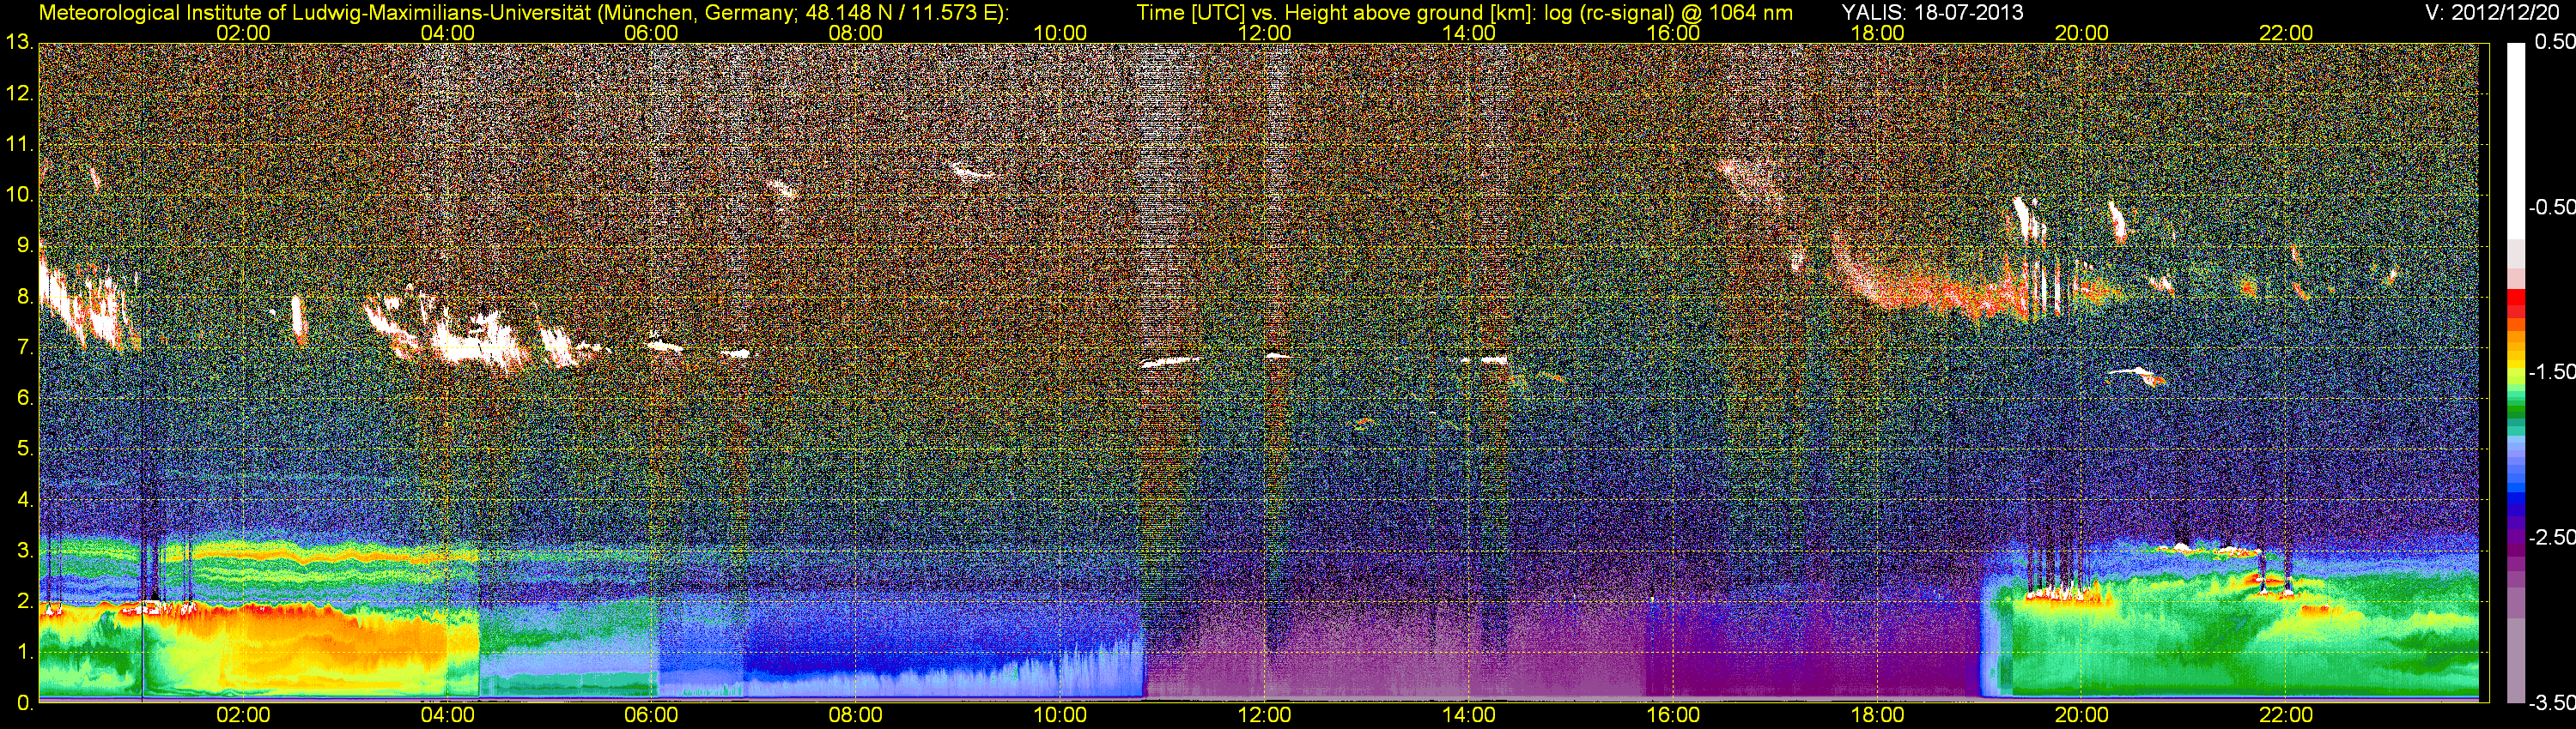Click the height axis label 5.
The height and width of the screenshot is (729, 2576).
tap(24, 449)
